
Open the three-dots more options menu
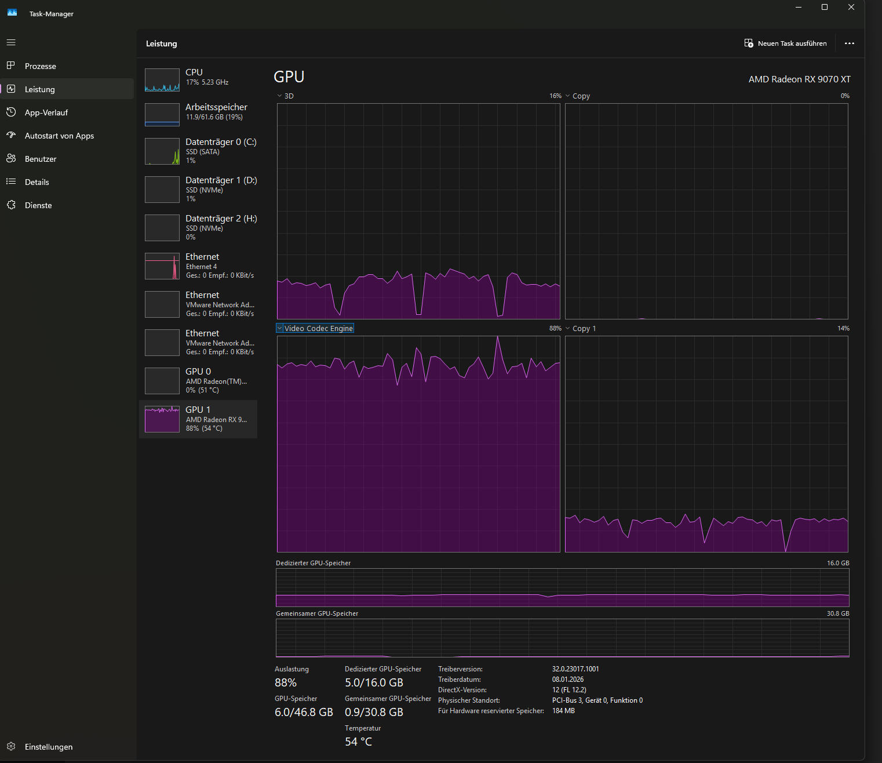850,43
